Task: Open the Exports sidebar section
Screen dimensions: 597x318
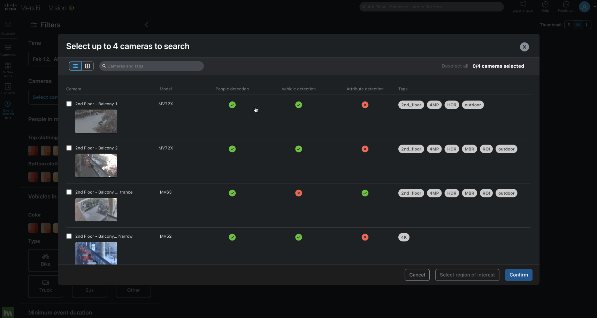Action: (8, 88)
